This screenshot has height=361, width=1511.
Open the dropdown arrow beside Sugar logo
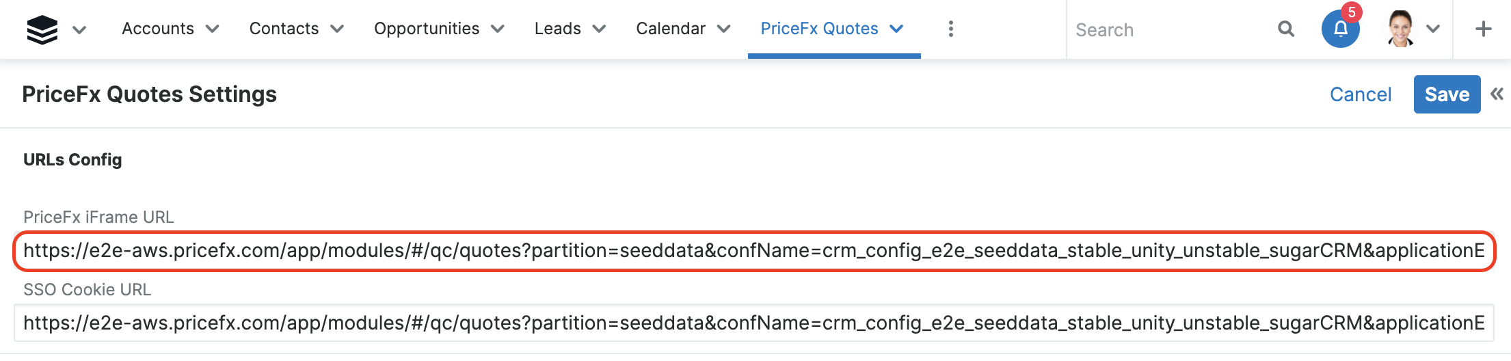click(79, 29)
